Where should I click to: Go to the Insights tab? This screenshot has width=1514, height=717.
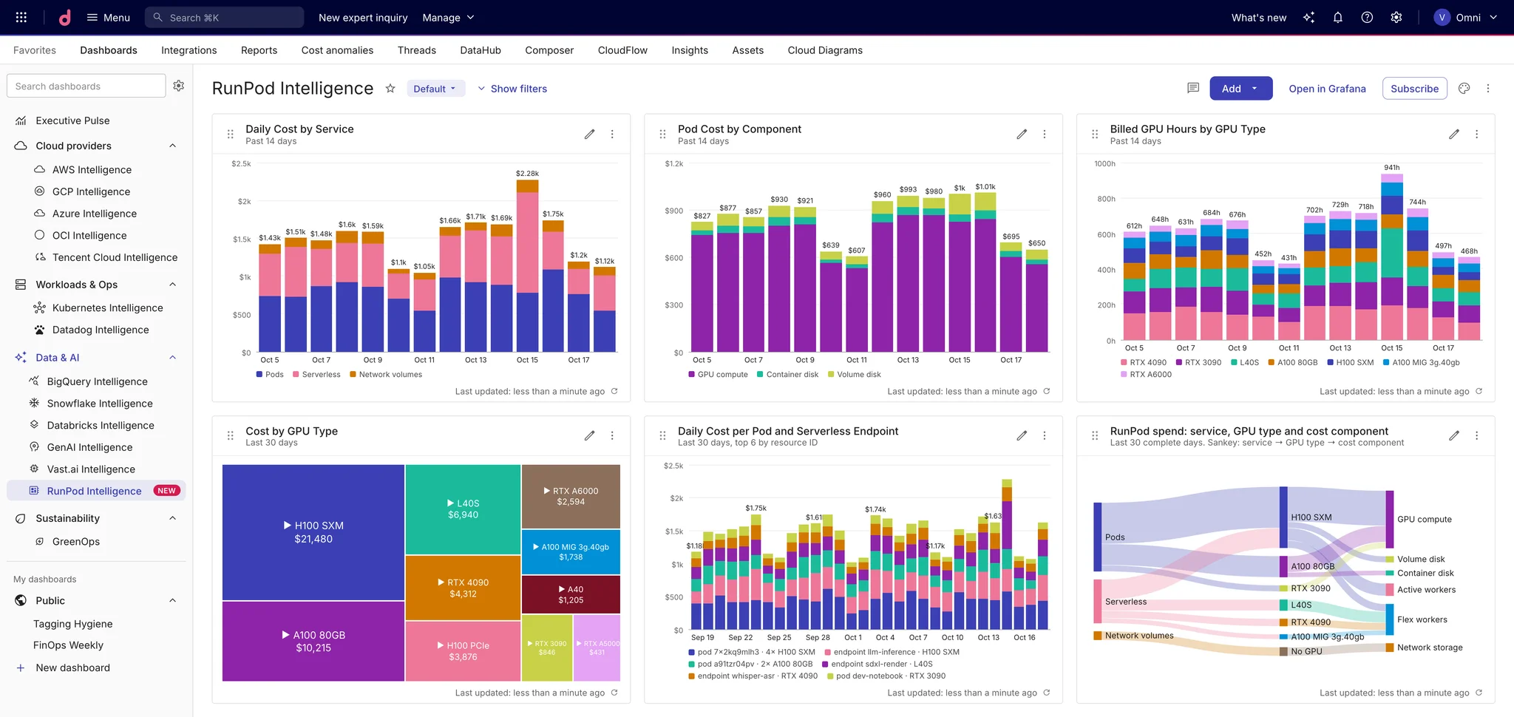coord(690,50)
